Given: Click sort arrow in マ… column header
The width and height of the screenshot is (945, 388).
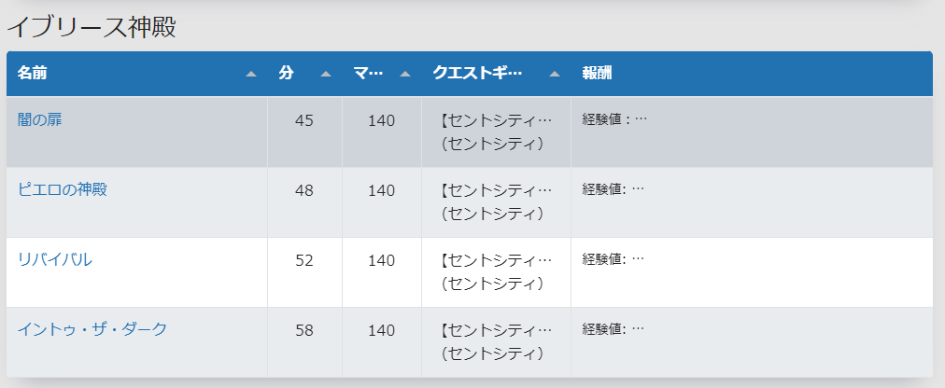Looking at the screenshot, I should tap(405, 74).
